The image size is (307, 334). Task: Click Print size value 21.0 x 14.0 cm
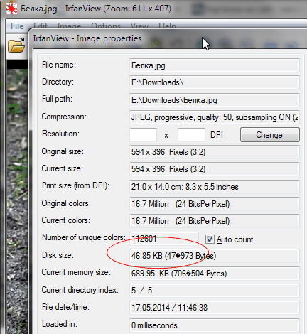point(215,187)
